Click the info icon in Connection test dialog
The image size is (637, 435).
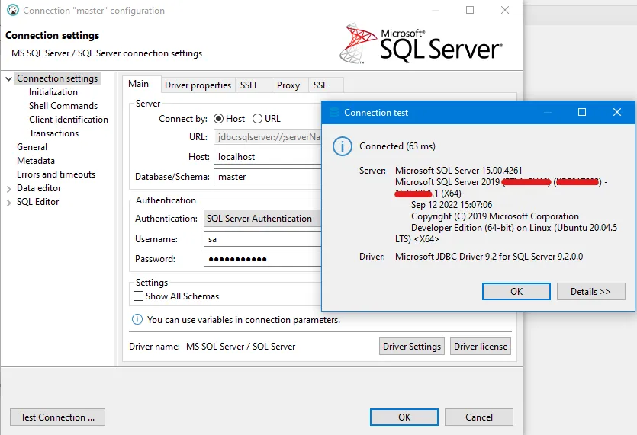pyautogui.click(x=342, y=146)
